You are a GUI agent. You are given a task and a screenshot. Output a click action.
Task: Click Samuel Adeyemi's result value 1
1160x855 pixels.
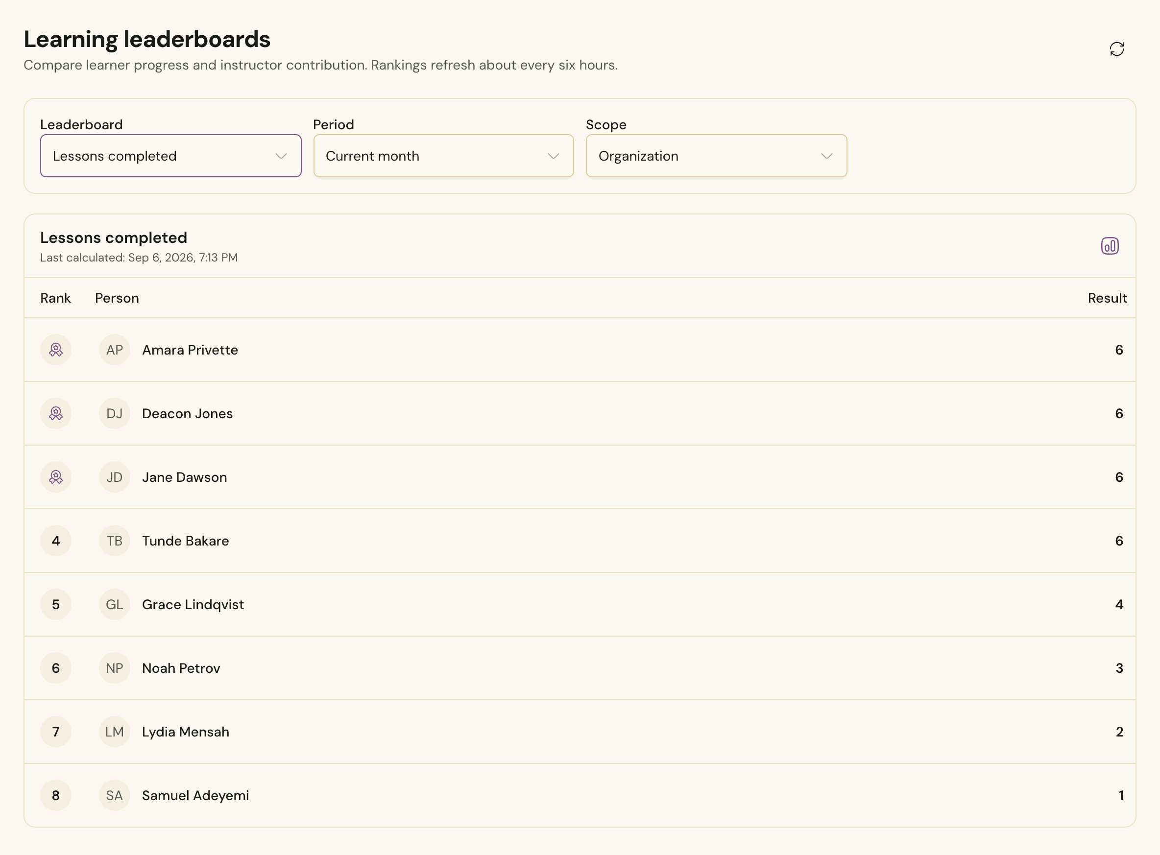pos(1121,795)
